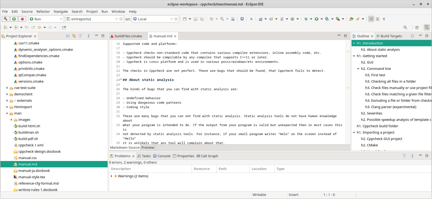This screenshot has height=199, width=432.
Task: Open the Run configuration dropdown
Action: pos(61,19)
